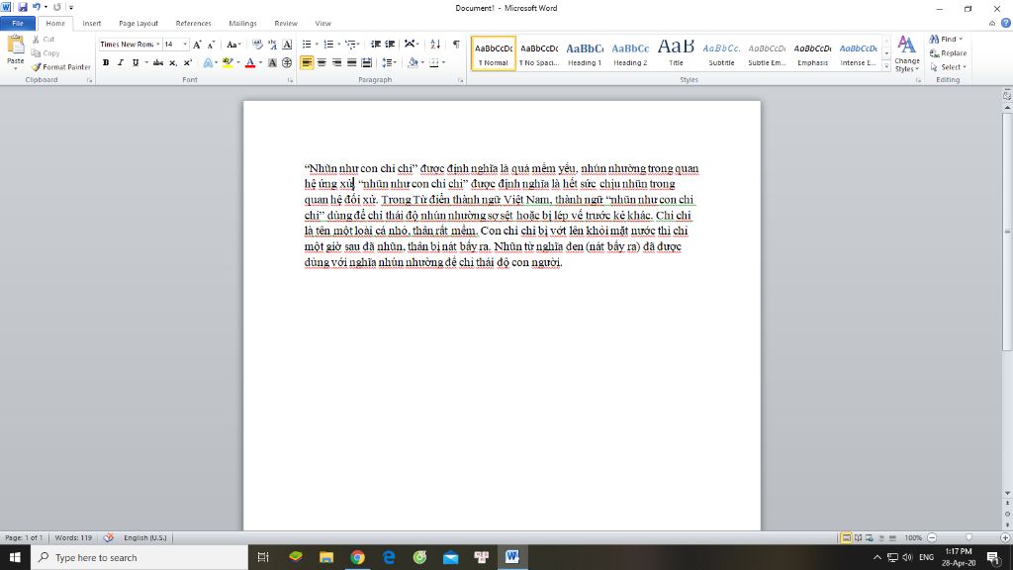Click the Replace button

click(949, 53)
